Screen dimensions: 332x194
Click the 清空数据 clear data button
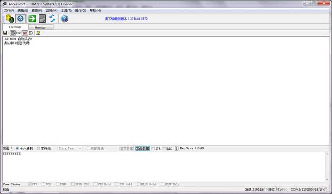pyautogui.click(x=126, y=148)
